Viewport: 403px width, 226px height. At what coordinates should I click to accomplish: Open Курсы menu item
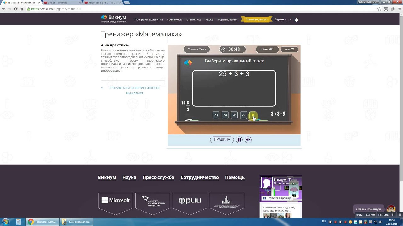209,19
